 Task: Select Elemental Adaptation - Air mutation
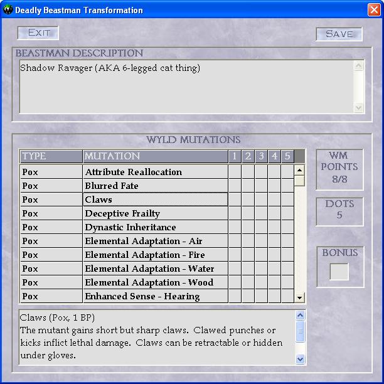point(156,241)
